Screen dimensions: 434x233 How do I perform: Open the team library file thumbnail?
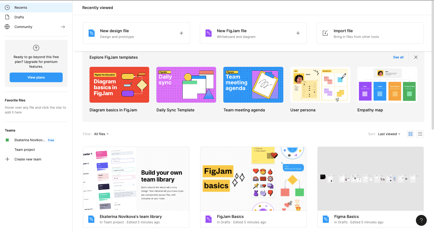pos(136,179)
